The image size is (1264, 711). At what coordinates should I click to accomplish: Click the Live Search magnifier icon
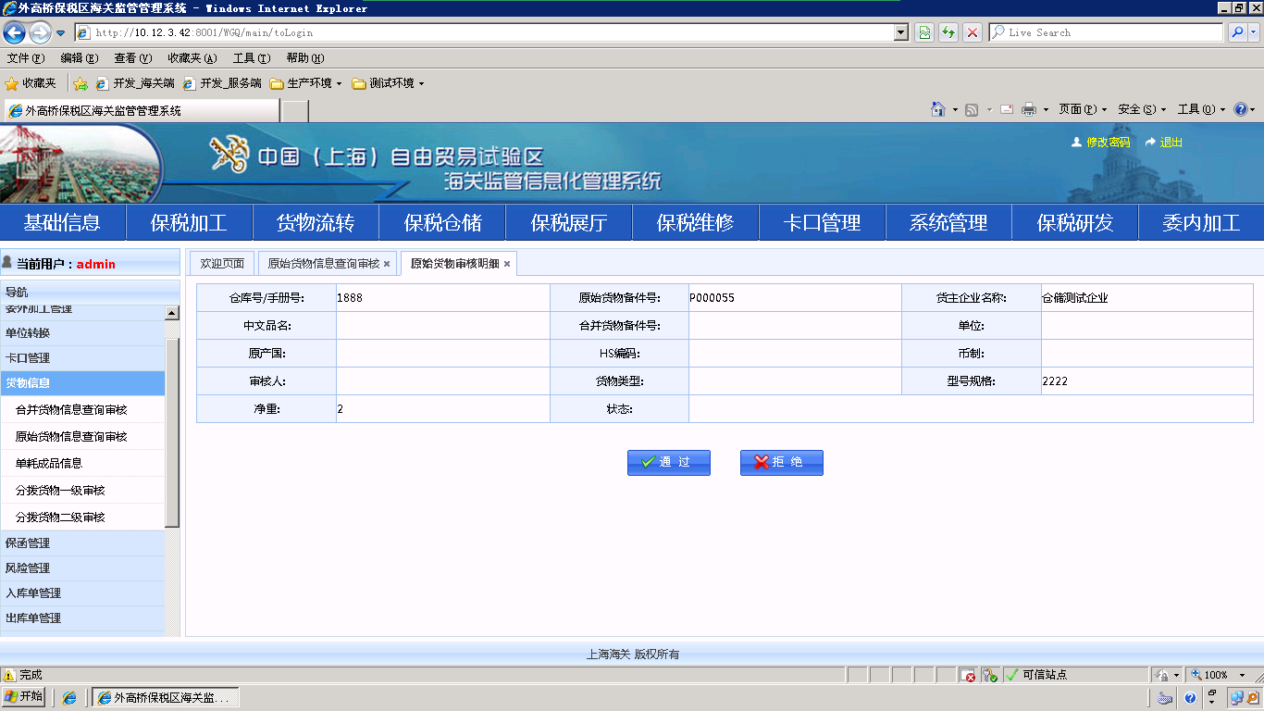click(1236, 32)
